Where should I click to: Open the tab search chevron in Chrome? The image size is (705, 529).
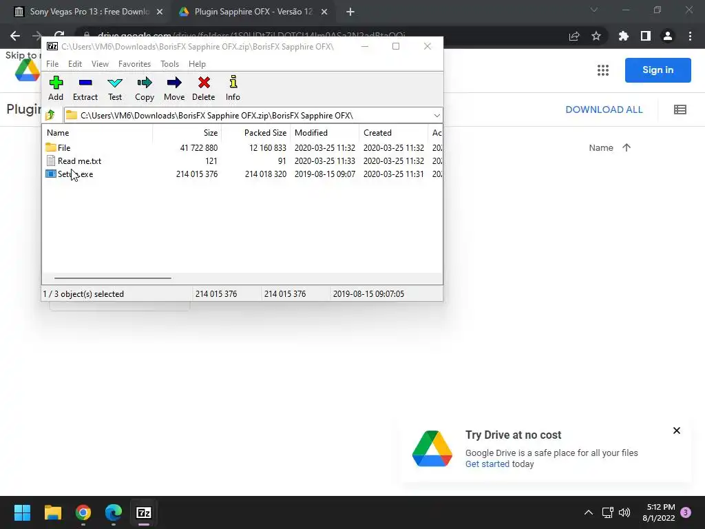point(594,10)
